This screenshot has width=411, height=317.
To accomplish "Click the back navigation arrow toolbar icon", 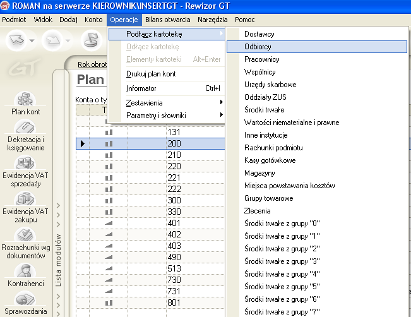I will (x=17, y=40).
